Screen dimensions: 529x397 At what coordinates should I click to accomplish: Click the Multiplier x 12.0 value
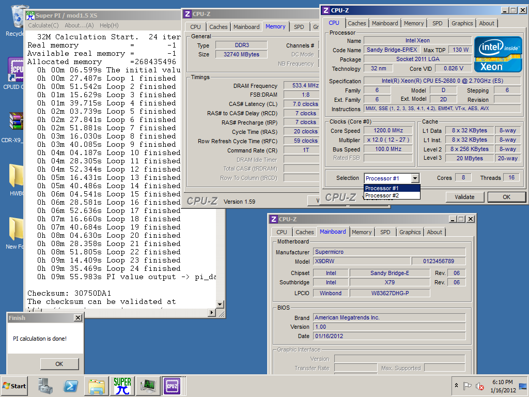[388, 140]
